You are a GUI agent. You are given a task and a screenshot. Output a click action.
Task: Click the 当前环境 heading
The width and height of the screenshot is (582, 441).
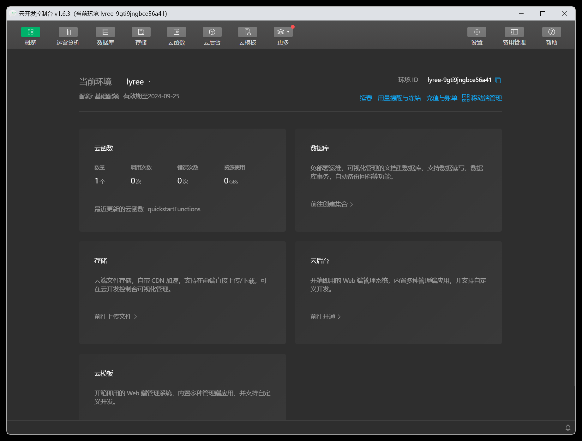tap(95, 82)
